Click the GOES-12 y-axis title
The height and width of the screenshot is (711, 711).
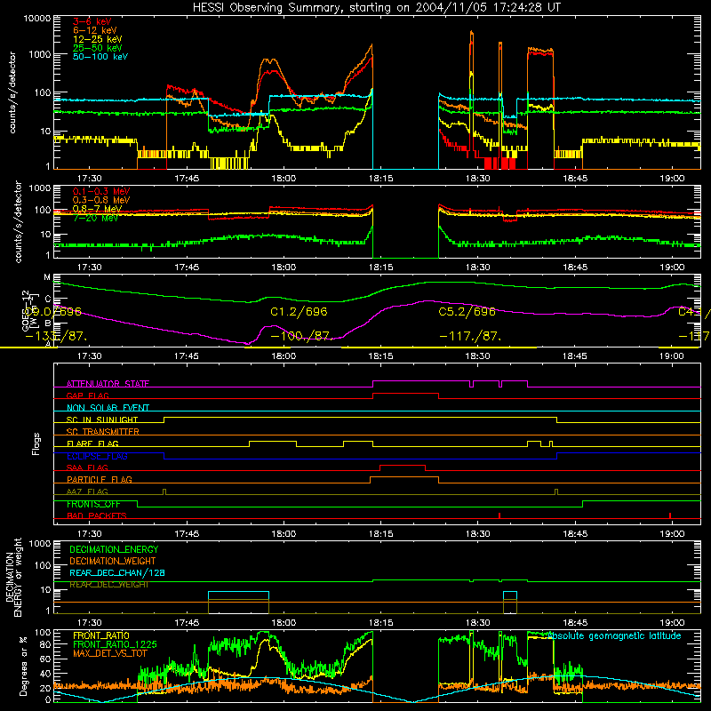click(x=26, y=310)
